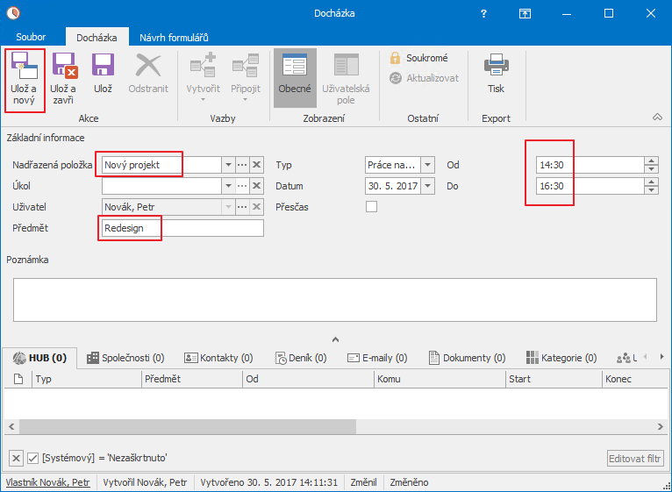Click Ulož a zavři ribbon button
The image size is (672, 492).
(63, 79)
